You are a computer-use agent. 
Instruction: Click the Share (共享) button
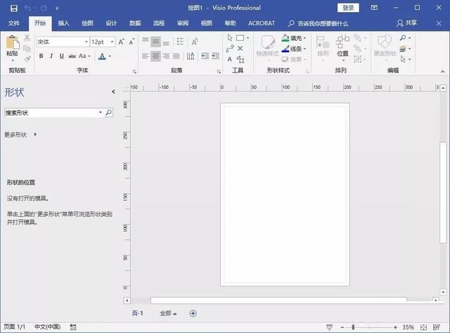426,23
